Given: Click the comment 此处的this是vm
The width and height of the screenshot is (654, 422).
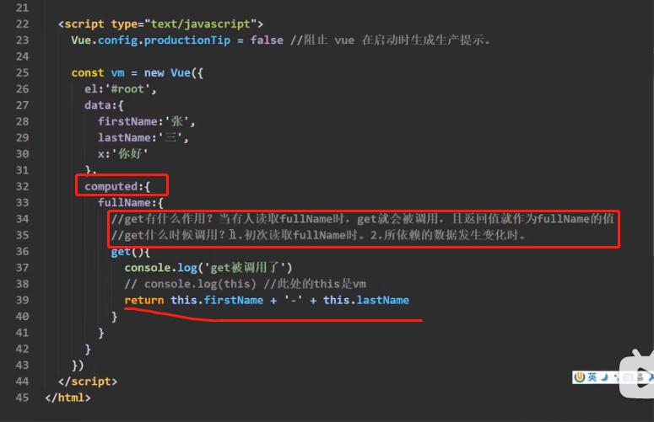Looking at the screenshot, I should pyautogui.click(x=315, y=284).
